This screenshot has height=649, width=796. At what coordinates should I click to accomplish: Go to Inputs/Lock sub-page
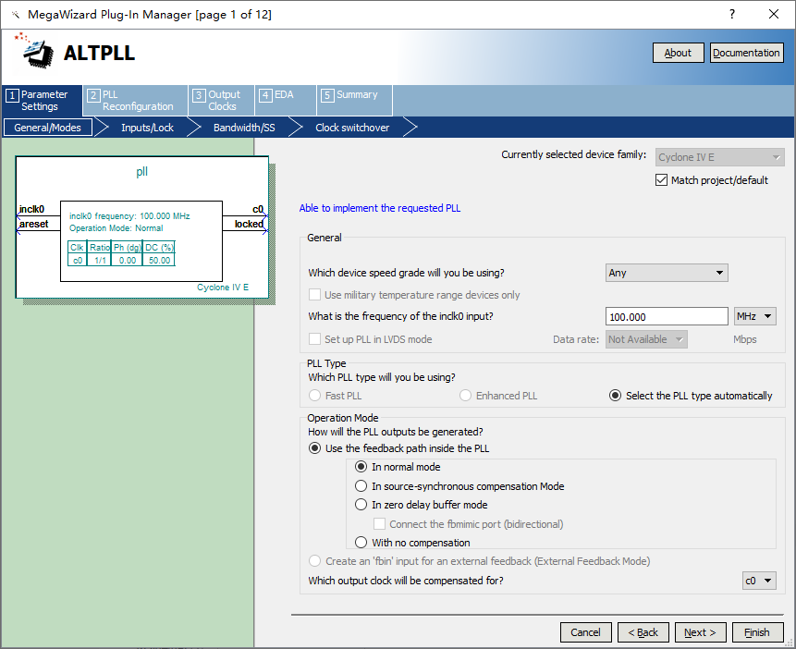point(147,128)
